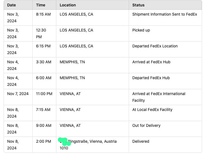Select the 'Departed FedEx Location' status cell
This screenshot has height=155, width=204.
point(155,46)
